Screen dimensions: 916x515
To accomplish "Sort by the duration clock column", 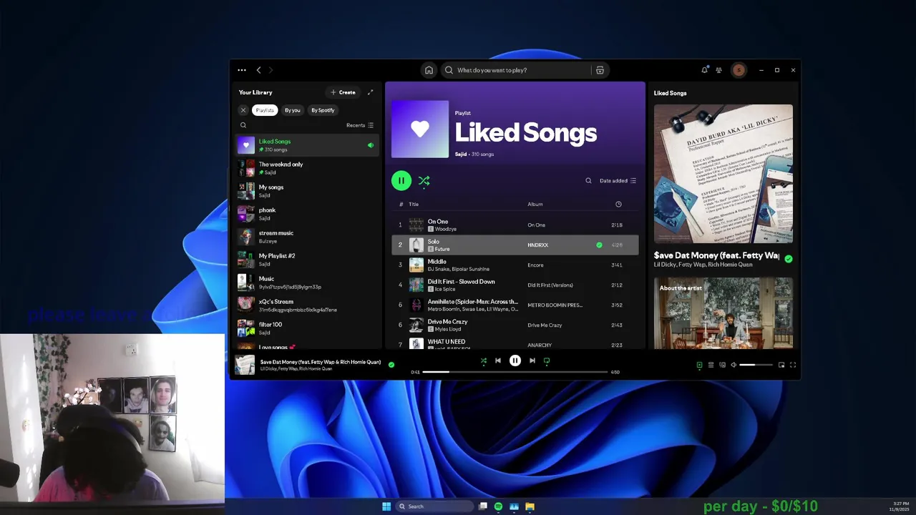I will click(x=618, y=205).
